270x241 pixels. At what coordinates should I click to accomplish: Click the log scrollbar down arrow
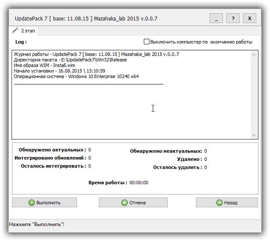(x=254, y=135)
